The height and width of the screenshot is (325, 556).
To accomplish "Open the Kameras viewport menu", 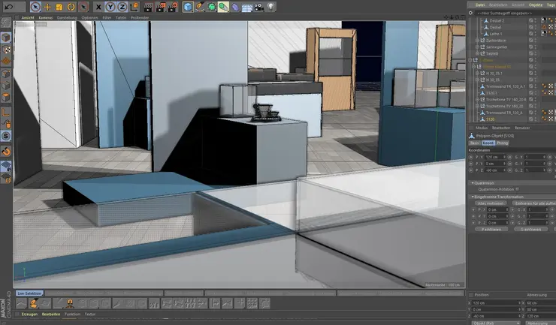I will 46,17.
